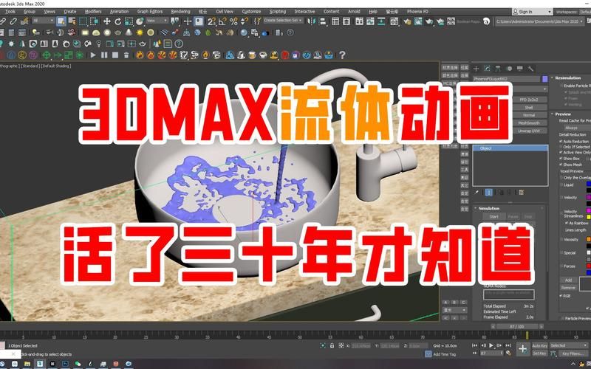Add the Unwrap UVW modifier button

point(528,131)
